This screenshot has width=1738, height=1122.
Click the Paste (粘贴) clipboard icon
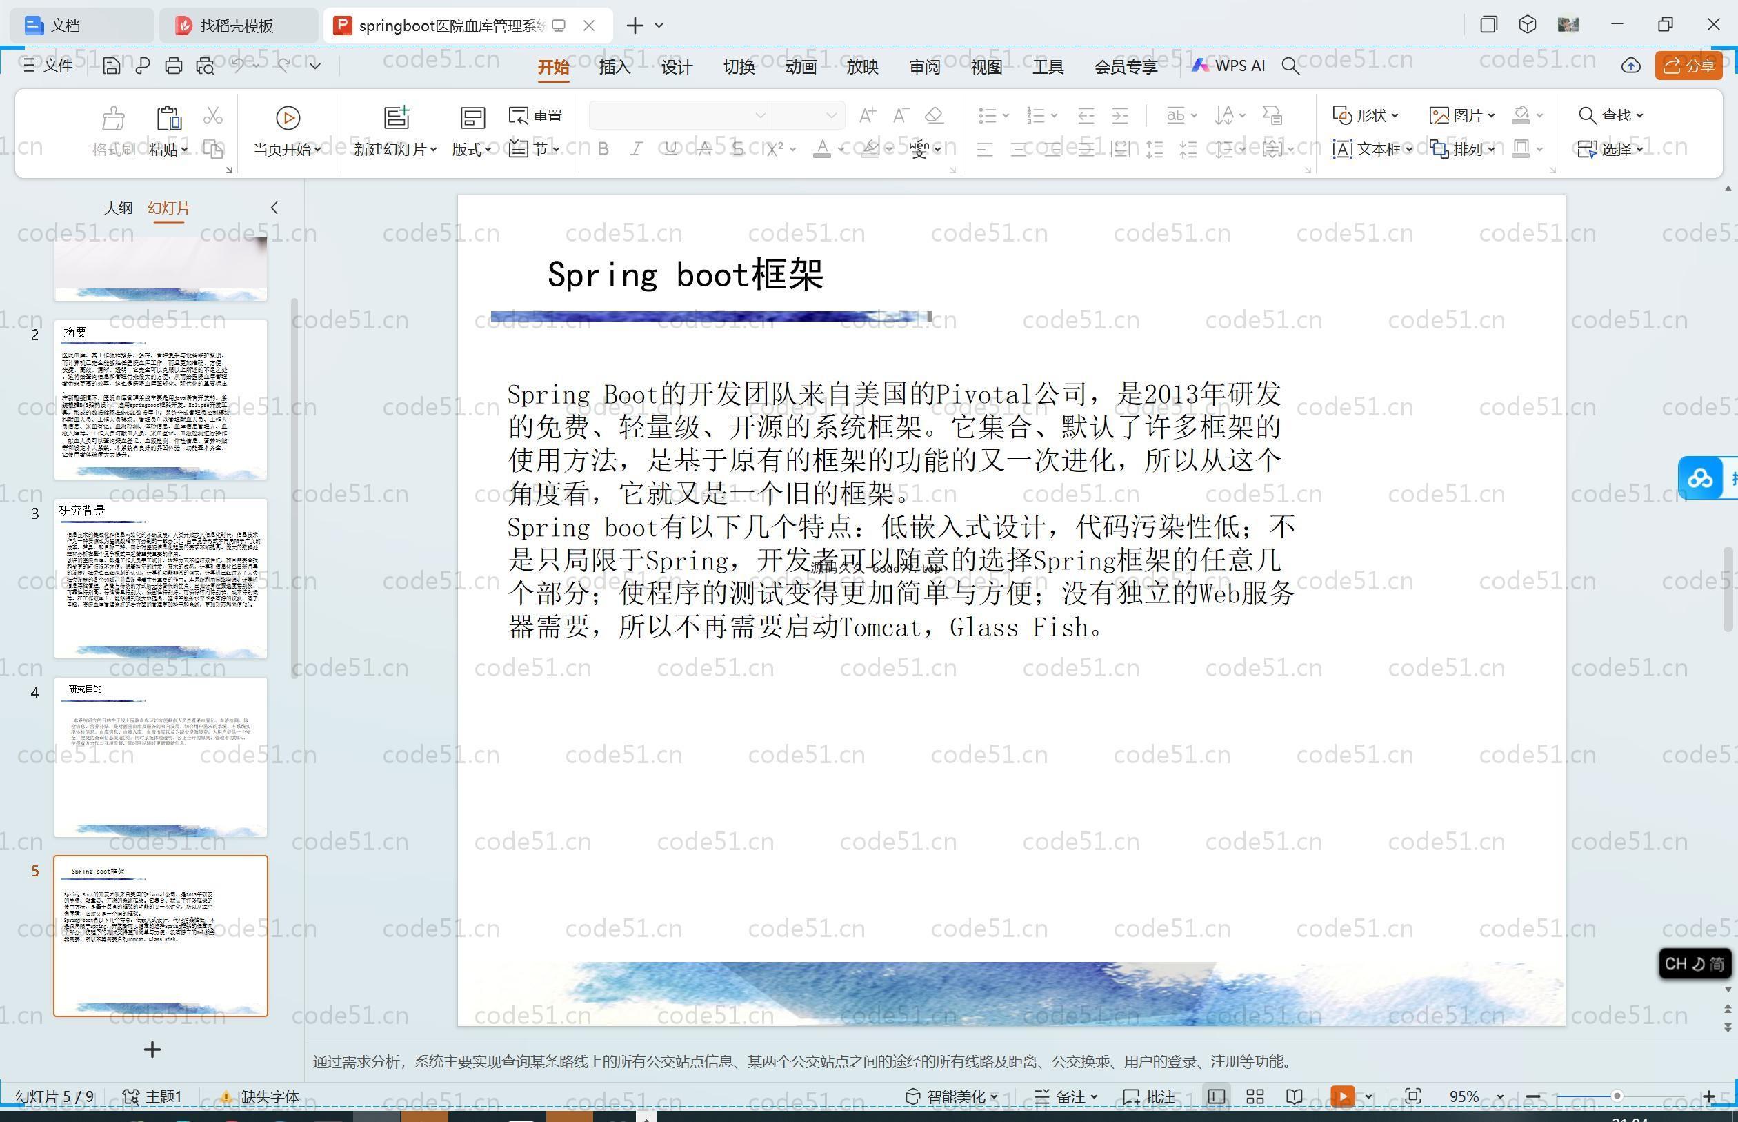click(168, 117)
